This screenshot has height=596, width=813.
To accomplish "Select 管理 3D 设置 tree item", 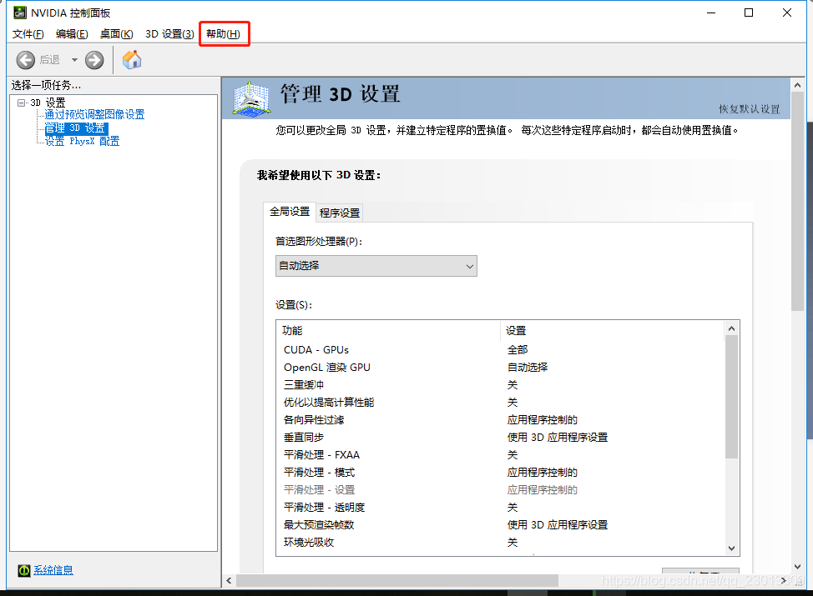I will coord(76,128).
